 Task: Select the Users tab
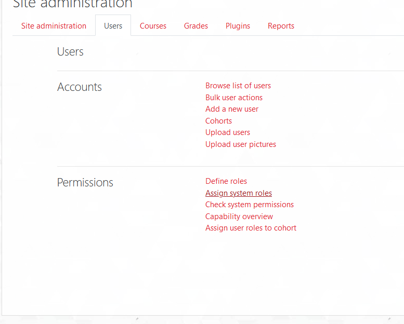click(113, 26)
